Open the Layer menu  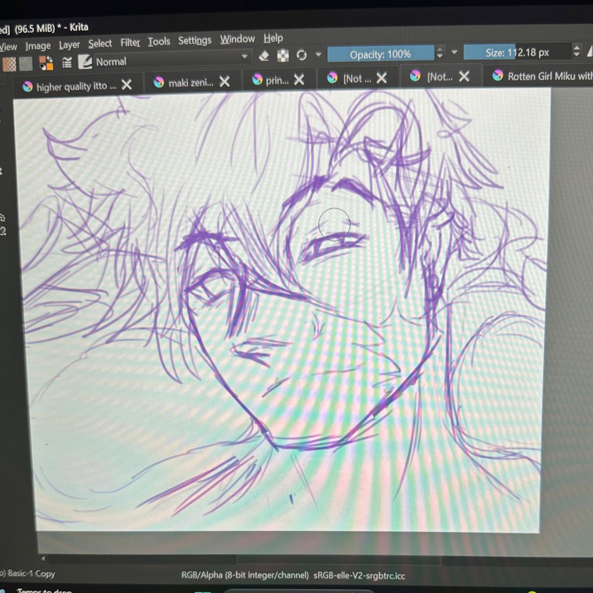(x=69, y=45)
